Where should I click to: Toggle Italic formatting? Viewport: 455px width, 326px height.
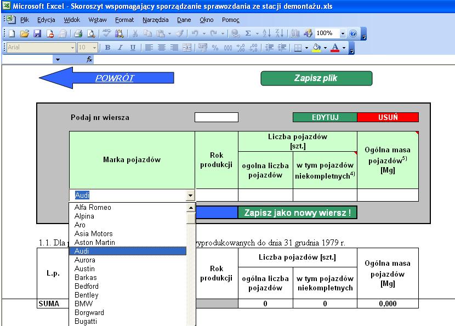pos(120,48)
